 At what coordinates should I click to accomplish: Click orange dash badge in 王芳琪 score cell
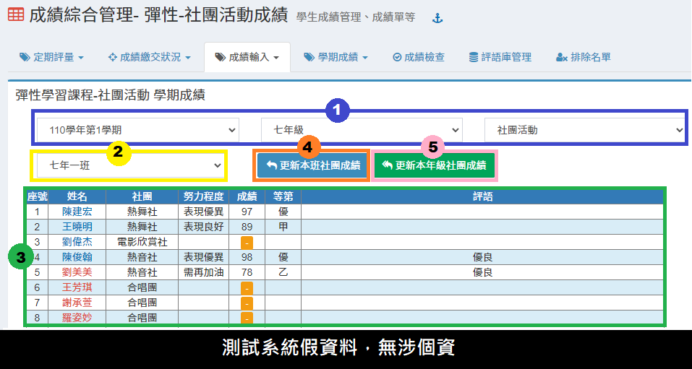[x=247, y=288]
